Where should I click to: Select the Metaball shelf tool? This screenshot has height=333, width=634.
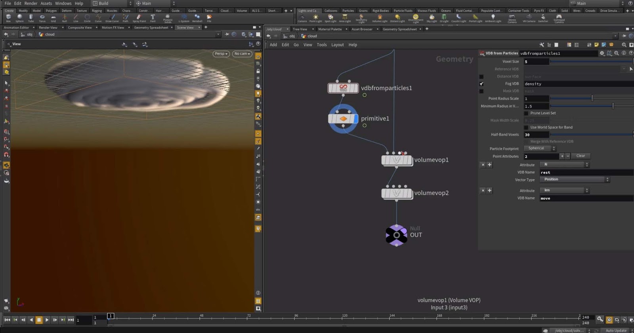point(197,17)
